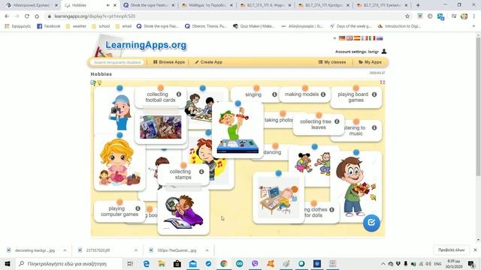Screen dimensions: 481x270
Task: Open Chrome three-dot menu
Action: (x=474, y=16)
